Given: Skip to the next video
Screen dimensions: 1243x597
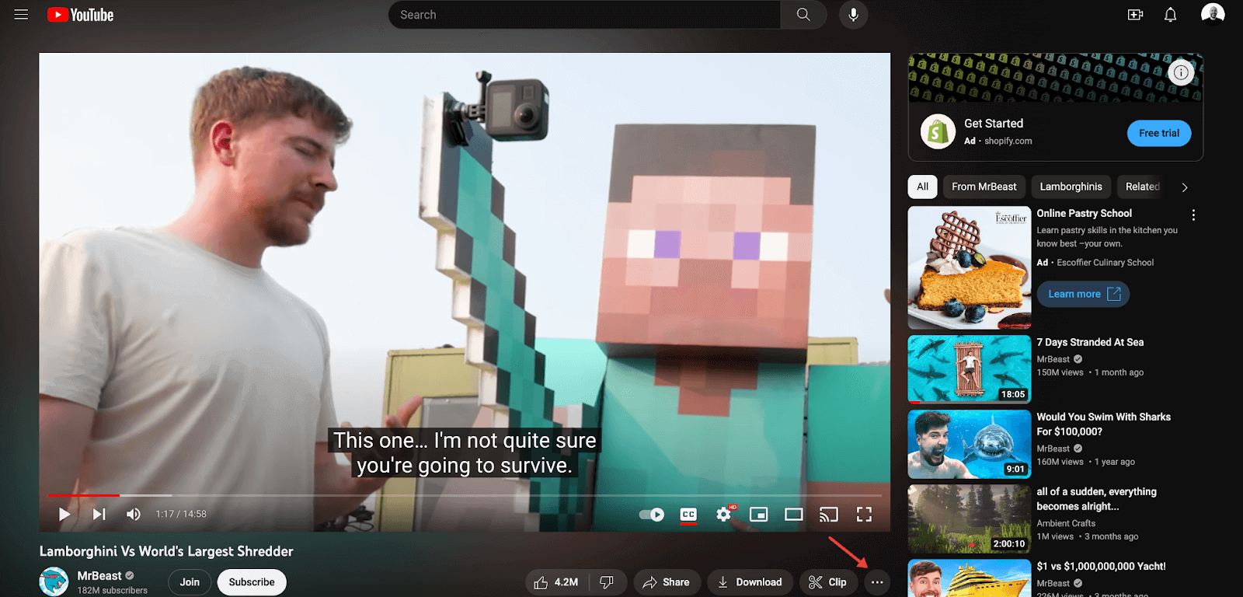Looking at the screenshot, I should click(99, 514).
